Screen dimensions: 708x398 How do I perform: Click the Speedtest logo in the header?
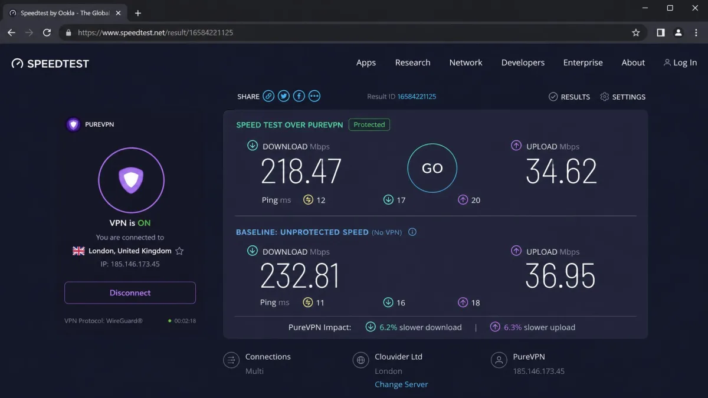[x=50, y=64]
